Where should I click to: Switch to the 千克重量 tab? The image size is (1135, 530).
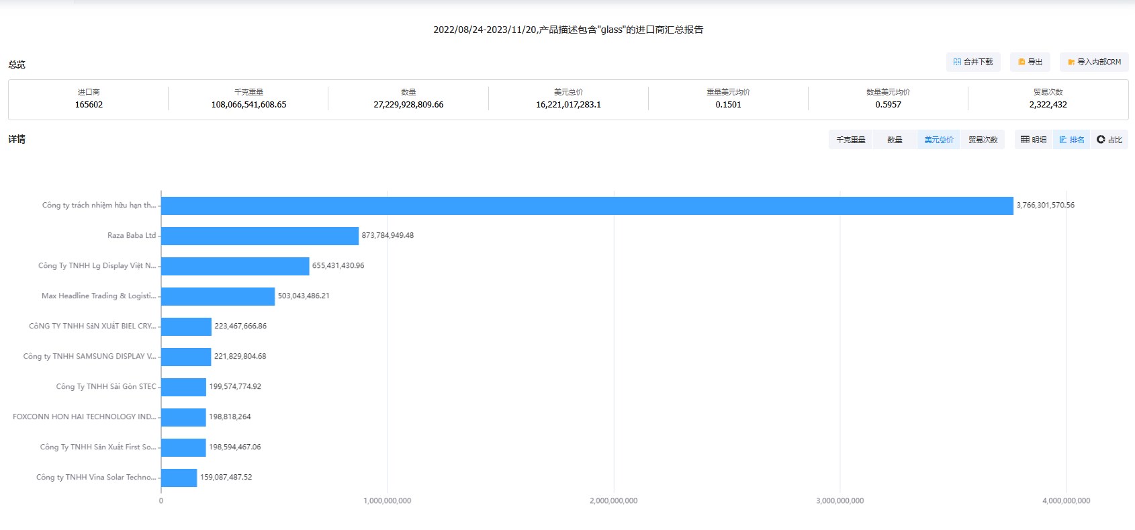(850, 140)
